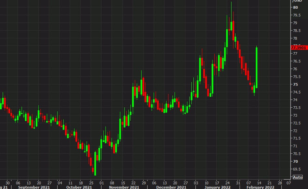Click the 69.5 price axis label

(x=297, y=169)
